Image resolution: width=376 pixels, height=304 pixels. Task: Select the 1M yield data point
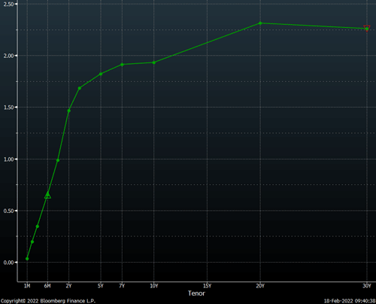pyautogui.click(x=27, y=259)
